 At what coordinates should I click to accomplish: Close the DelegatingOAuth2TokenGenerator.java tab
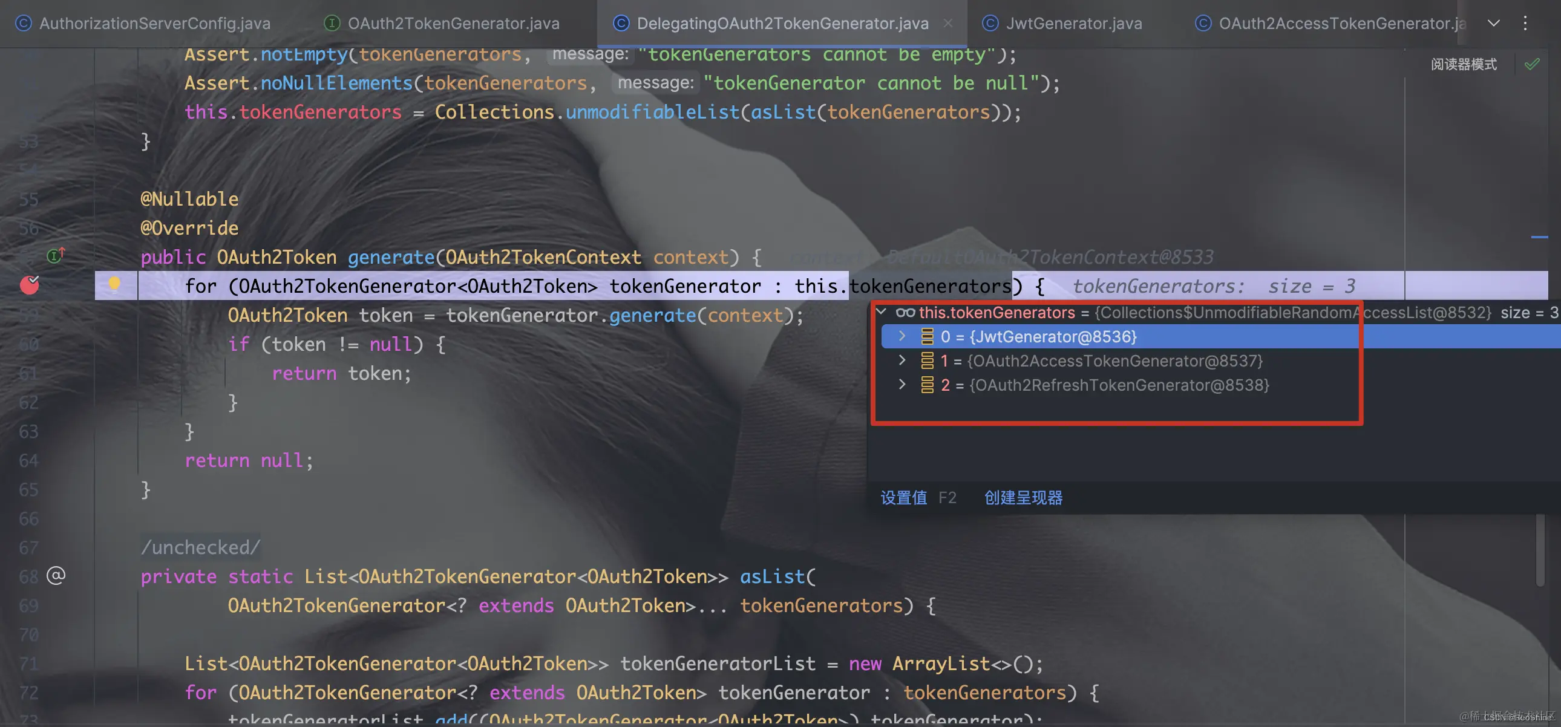pyautogui.click(x=947, y=23)
